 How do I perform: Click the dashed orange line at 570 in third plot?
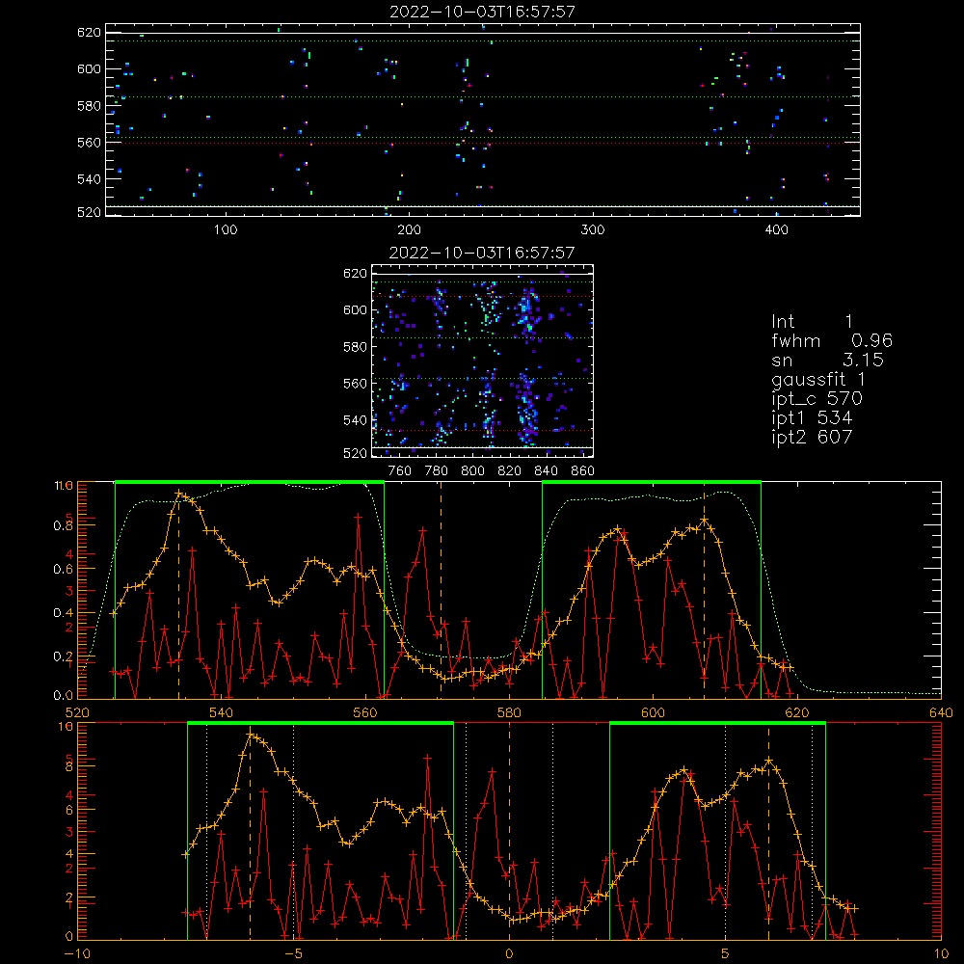click(x=441, y=590)
